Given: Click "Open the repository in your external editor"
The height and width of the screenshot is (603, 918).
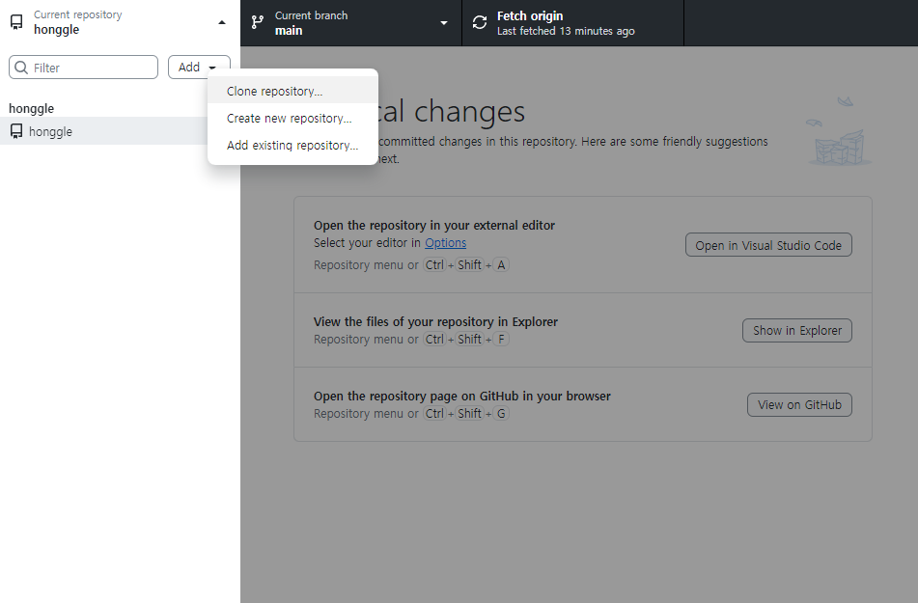Looking at the screenshot, I should (433, 226).
